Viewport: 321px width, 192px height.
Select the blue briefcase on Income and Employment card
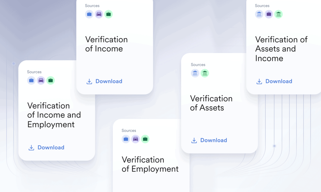[x=31, y=80]
